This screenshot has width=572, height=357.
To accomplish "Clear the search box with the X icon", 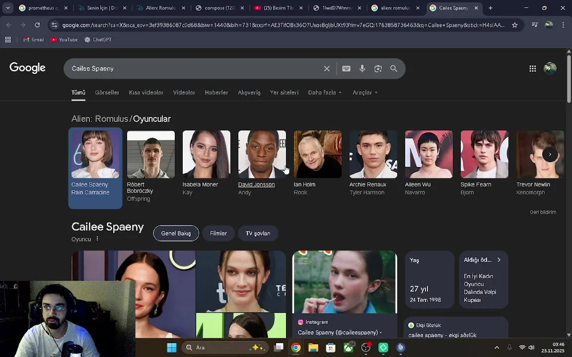I will pos(327,68).
